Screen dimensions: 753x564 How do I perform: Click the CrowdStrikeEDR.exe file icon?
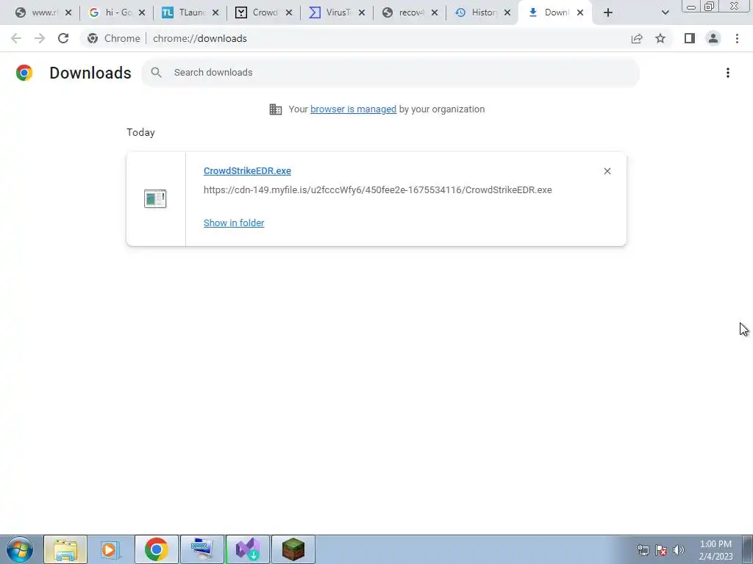(x=155, y=198)
